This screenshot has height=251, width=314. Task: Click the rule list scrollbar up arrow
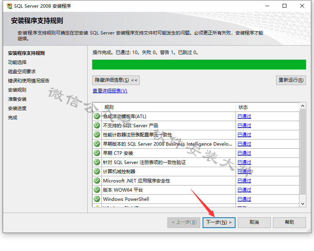tap(303, 106)
